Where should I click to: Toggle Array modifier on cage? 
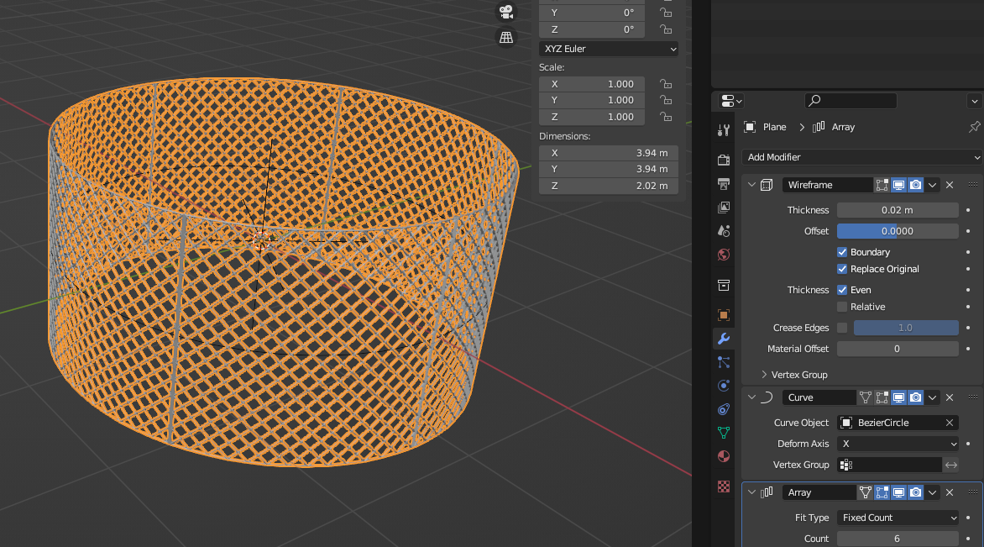866,492
